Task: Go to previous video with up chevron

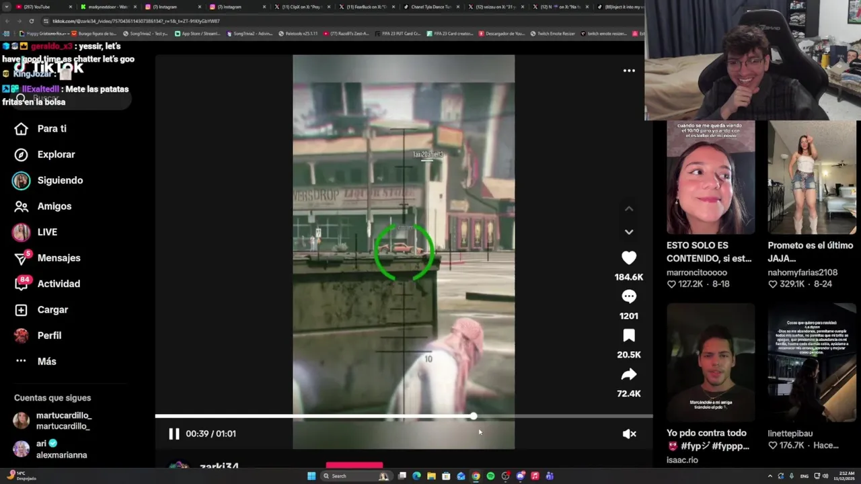Action: [x=629, y=209]
